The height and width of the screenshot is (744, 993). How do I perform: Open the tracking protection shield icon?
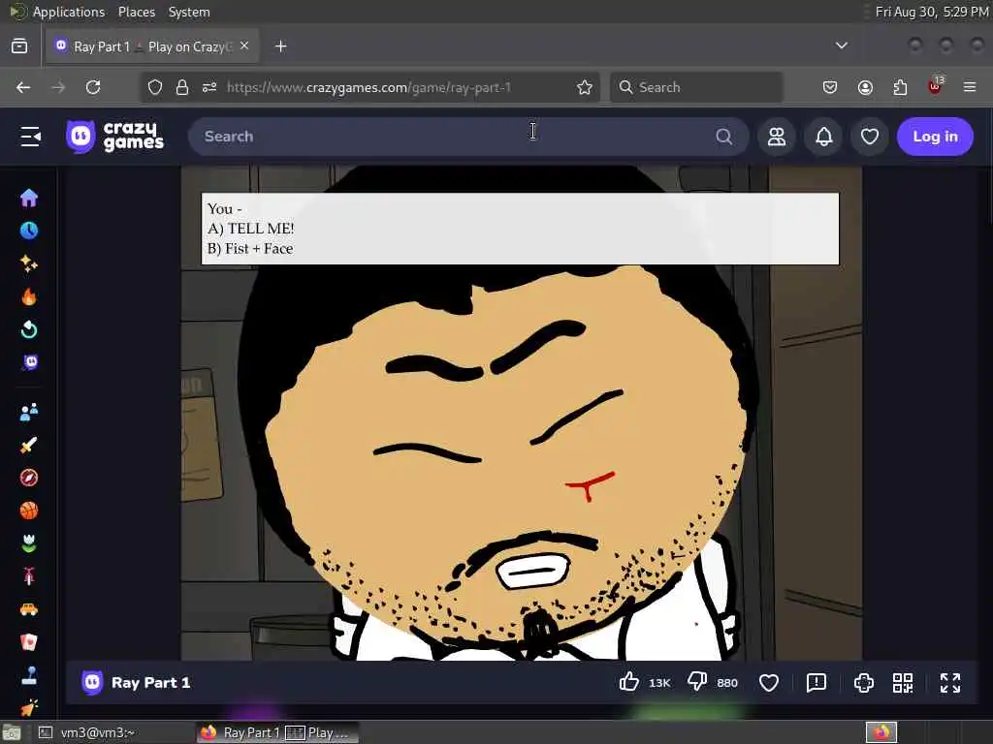click(155, 87)
